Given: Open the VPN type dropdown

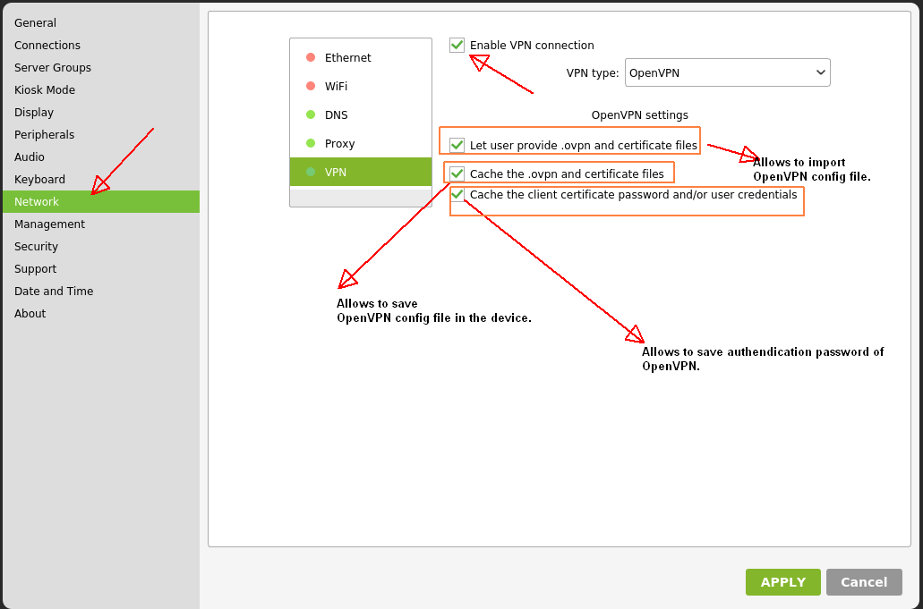Looking at the screenshot, I should (728, 72).
